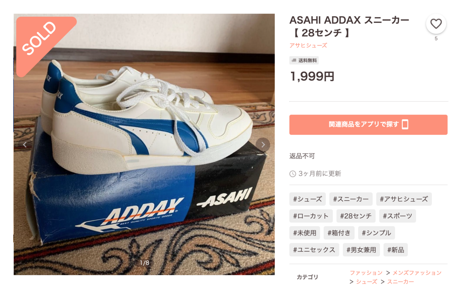Select the #シューズ hashtag

coord(308,199)
